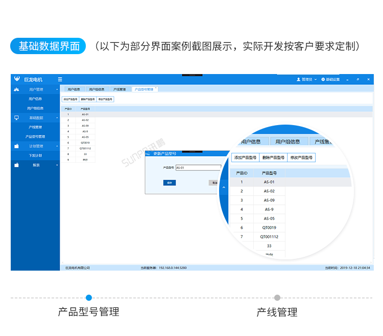This screenshot has height=336, width=383.
Task: Click the 产线管理 caption below the gray dot
Action: pyautogui.click(x=277, y=313)
